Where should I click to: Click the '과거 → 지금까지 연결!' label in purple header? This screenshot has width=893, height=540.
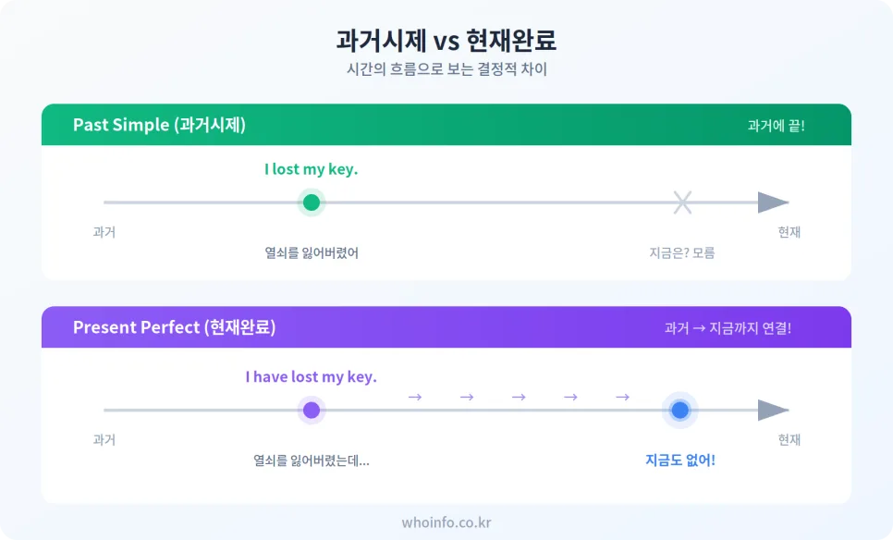728,328
